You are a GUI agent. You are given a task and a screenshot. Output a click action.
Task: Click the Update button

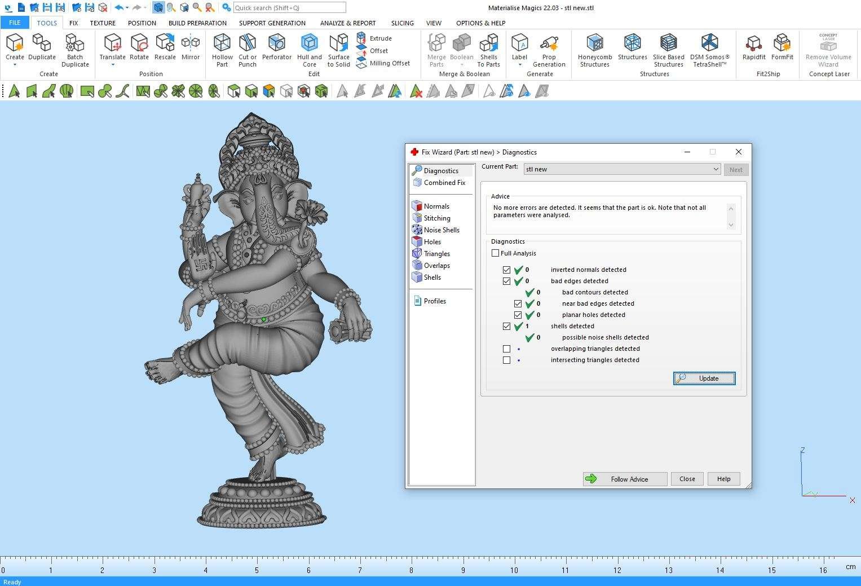coord(704,378)
